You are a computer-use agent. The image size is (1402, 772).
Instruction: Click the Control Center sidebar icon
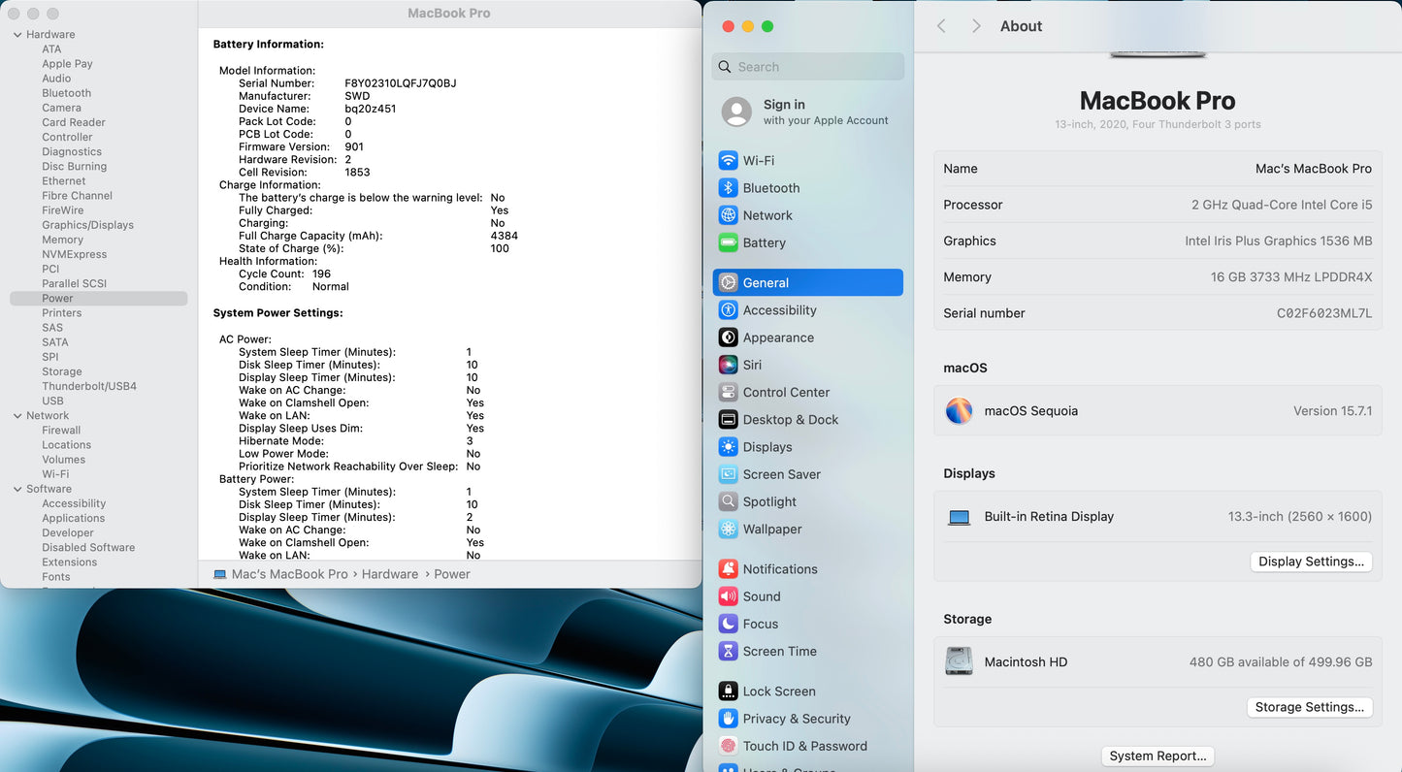[728, 393]
